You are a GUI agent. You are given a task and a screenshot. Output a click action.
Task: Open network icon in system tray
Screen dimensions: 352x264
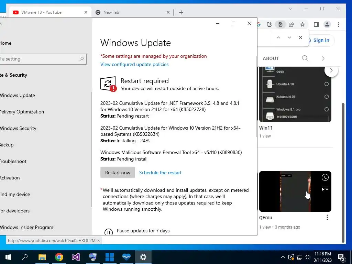click(x=299, y=257)
